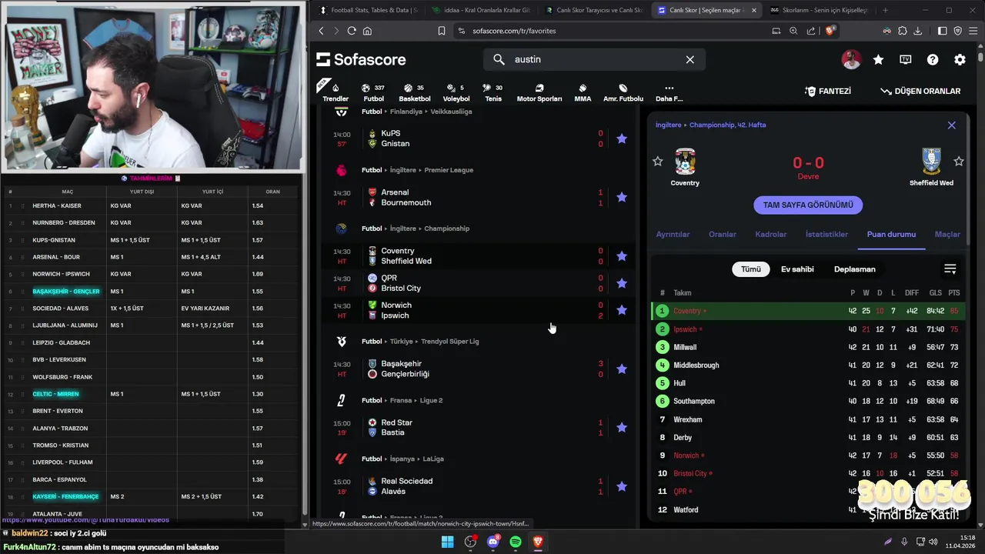Select the Basketbol sport category

click(x=415, y=92)
